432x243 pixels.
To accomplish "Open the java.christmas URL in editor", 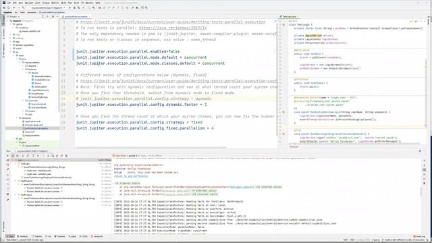I will tap(173, 28).
